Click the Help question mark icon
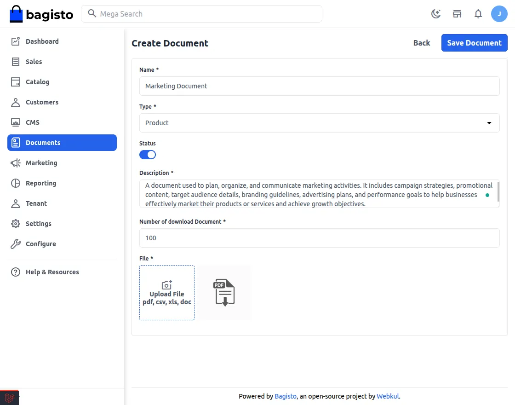 point(16,272)
